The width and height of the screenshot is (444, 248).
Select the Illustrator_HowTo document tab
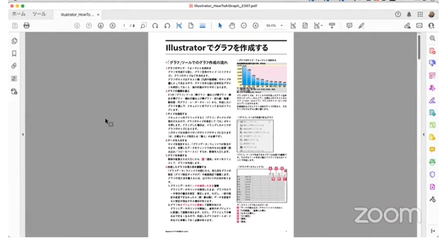pyautogui.click(x=77, y=15)
